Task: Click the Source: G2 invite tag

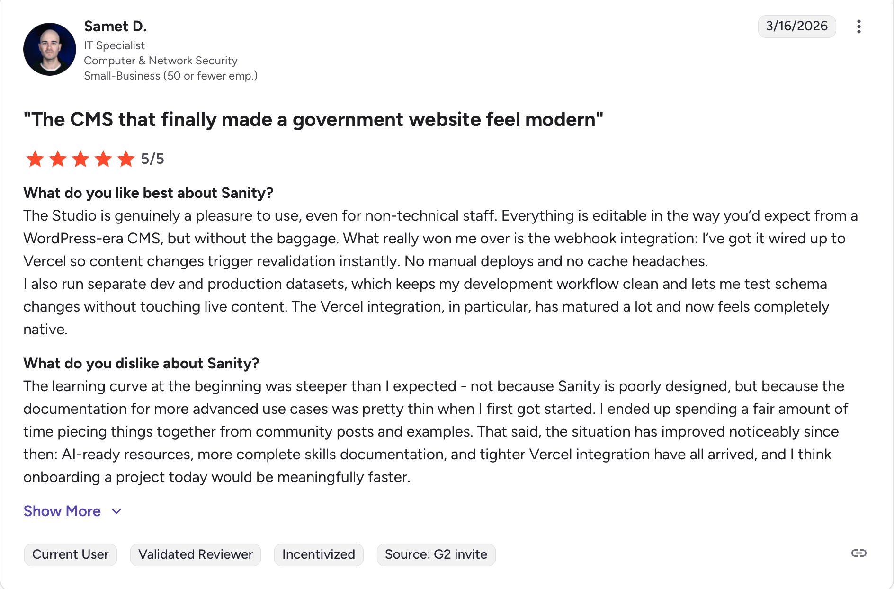Action: pyautogui.click(x=436, y=554)
